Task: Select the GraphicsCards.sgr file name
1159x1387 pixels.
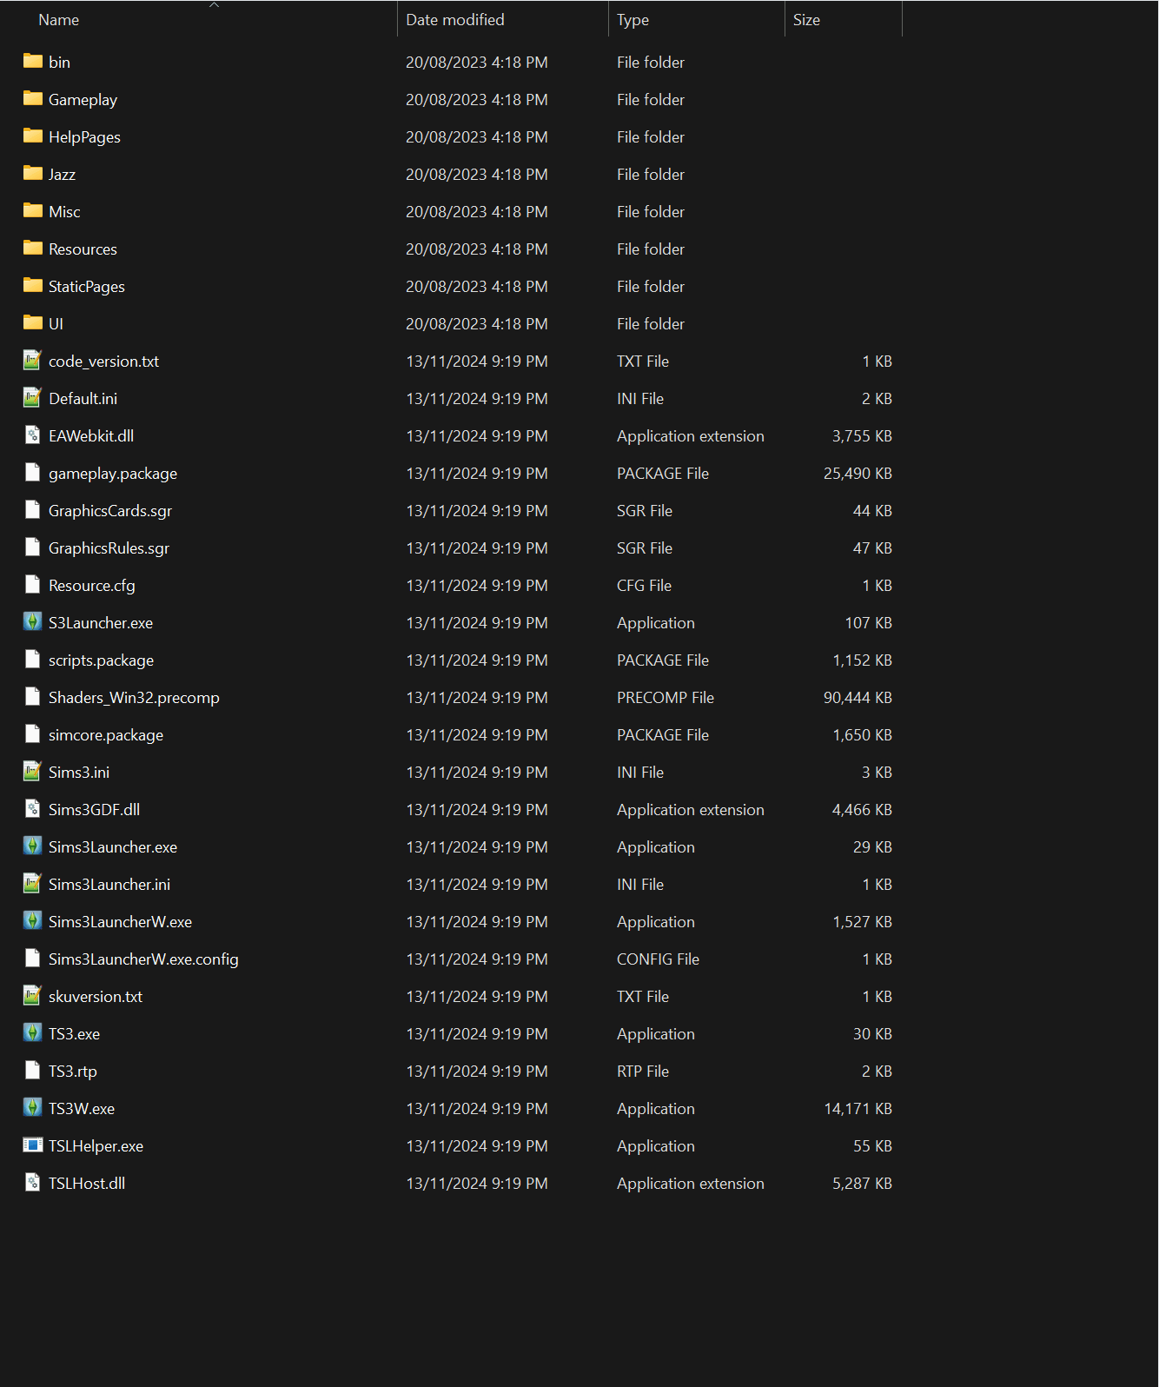Action: [110, 510]
